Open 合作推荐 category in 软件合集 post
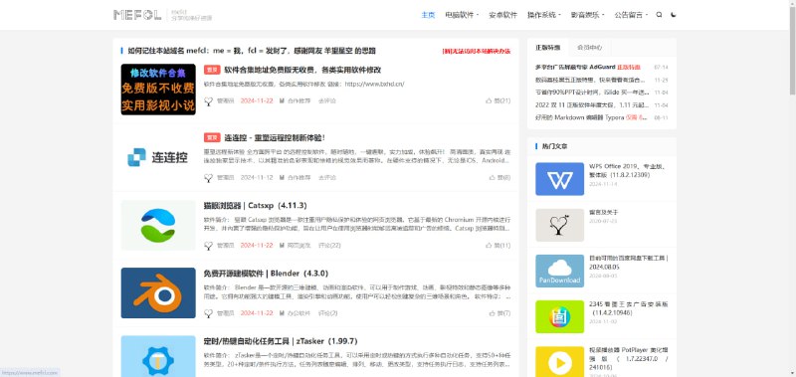The width and height of the screenshot is (796, 377). 298,101
